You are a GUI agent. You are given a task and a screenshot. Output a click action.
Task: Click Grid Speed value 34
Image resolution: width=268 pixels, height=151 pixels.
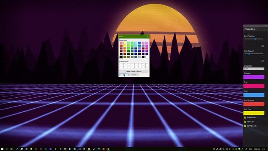263,61
